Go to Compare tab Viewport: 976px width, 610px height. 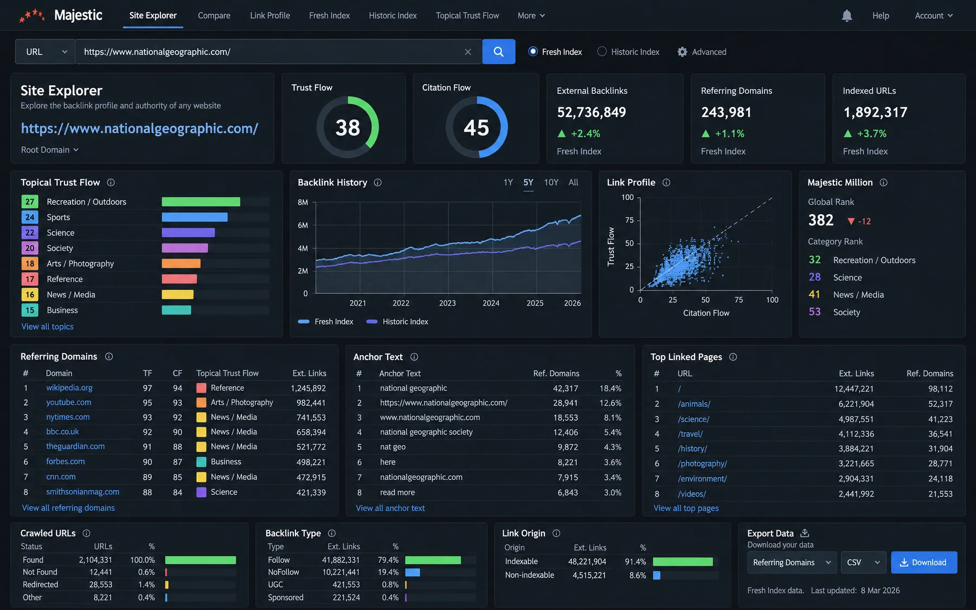[x=214, y=16]
